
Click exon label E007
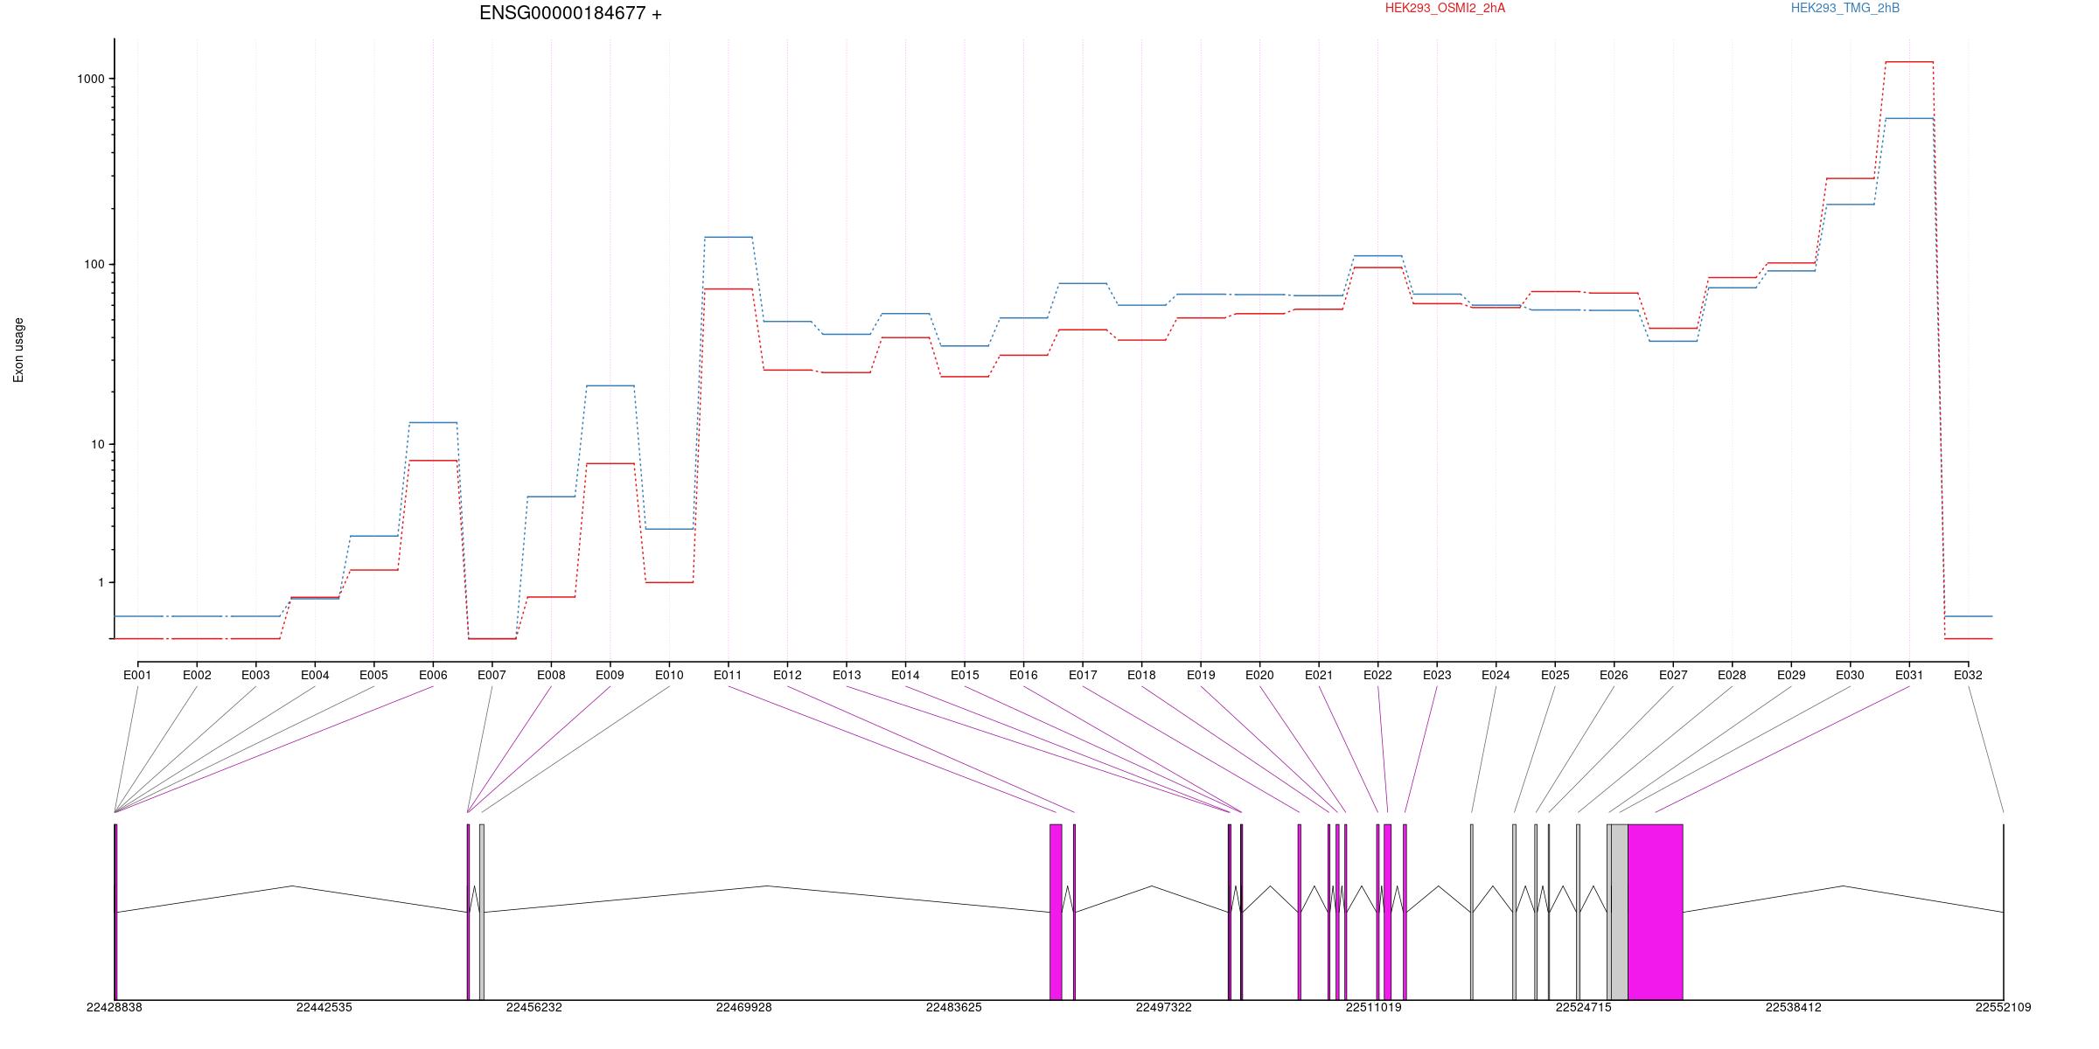pos(492,675)
